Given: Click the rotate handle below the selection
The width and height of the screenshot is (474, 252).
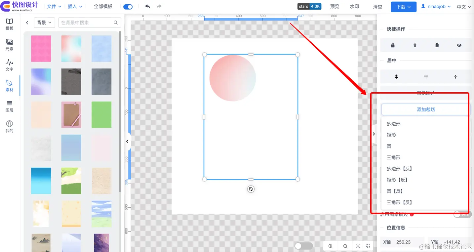Looking at the screenshot, I should 251,189.
